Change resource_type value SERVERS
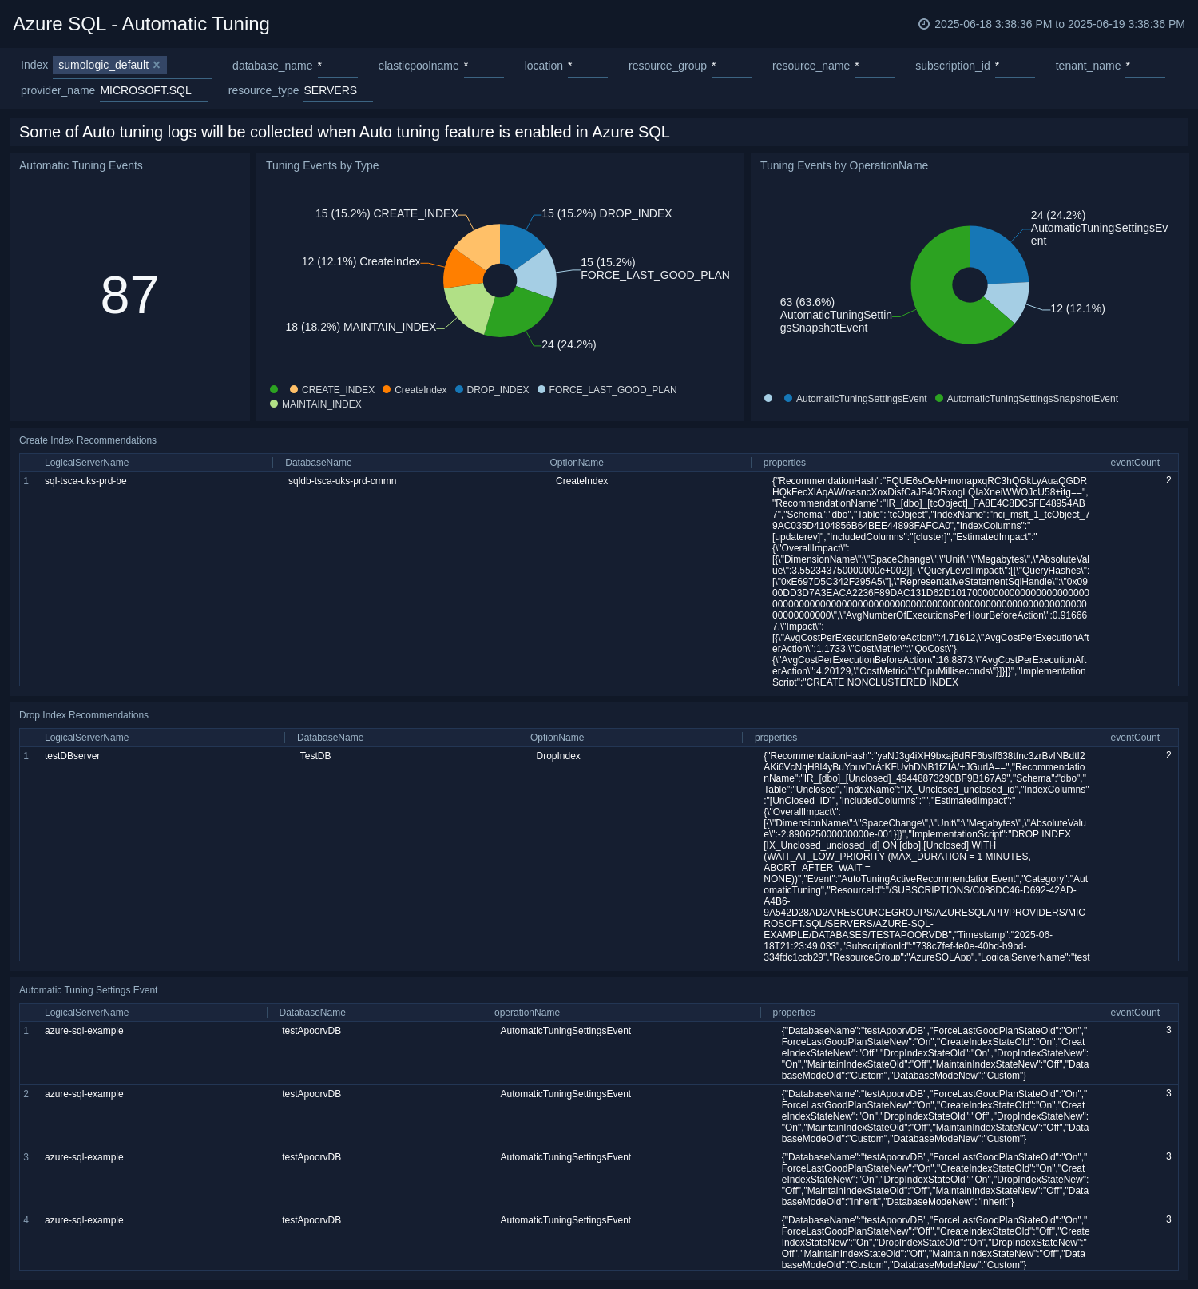This screenshot has height=1289, width=1198. [338, 90]
